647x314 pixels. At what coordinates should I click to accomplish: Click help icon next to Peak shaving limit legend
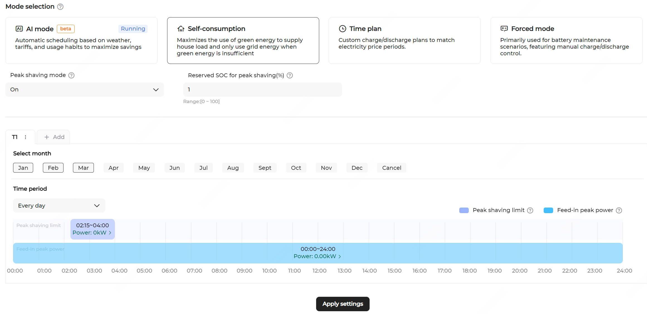coord(530,210)
